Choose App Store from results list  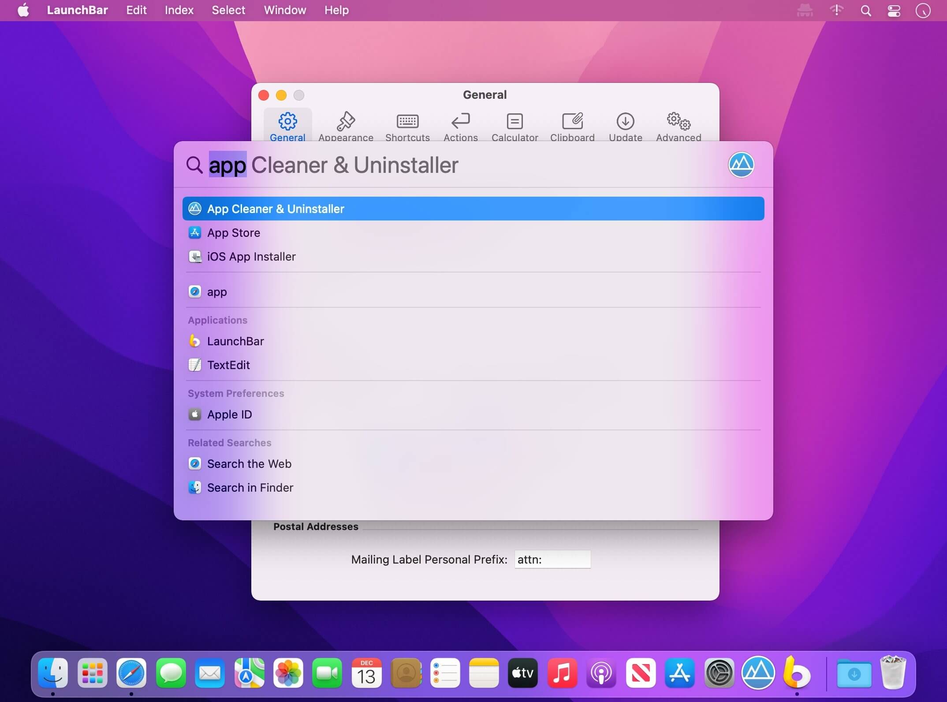pos(473,232)
